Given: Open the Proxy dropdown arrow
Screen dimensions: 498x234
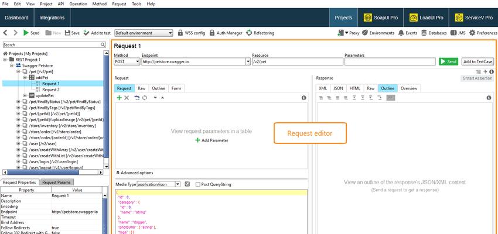Looking at the screenshot, I should (x=346, y=33).
